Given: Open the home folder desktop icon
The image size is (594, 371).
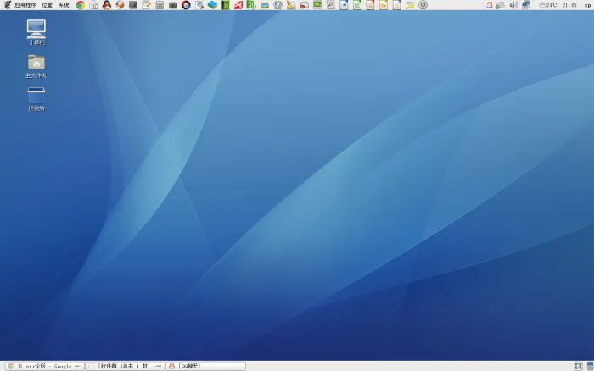Looking at the screenshot, I should [36, 65].
